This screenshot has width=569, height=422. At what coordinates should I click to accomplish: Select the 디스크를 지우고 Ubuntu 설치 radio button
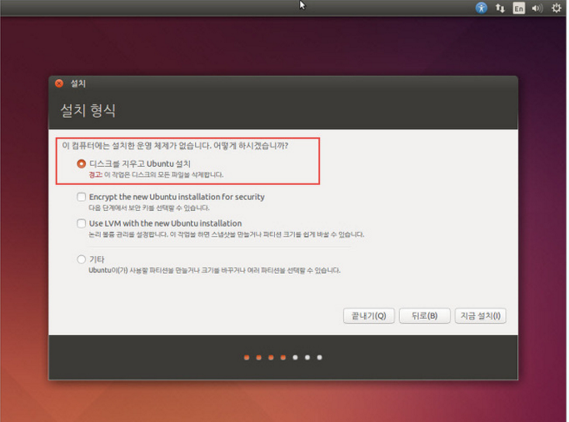(82, 163)
